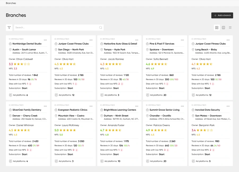Open the three-dot menu on Northbridge Dental Studio
The height and width of the screenshot is (172, 239).
[45, 40]
